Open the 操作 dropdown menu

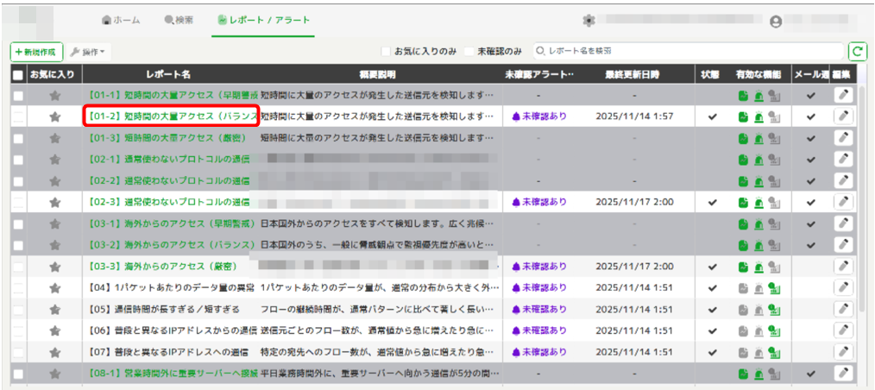pos(89,52)
